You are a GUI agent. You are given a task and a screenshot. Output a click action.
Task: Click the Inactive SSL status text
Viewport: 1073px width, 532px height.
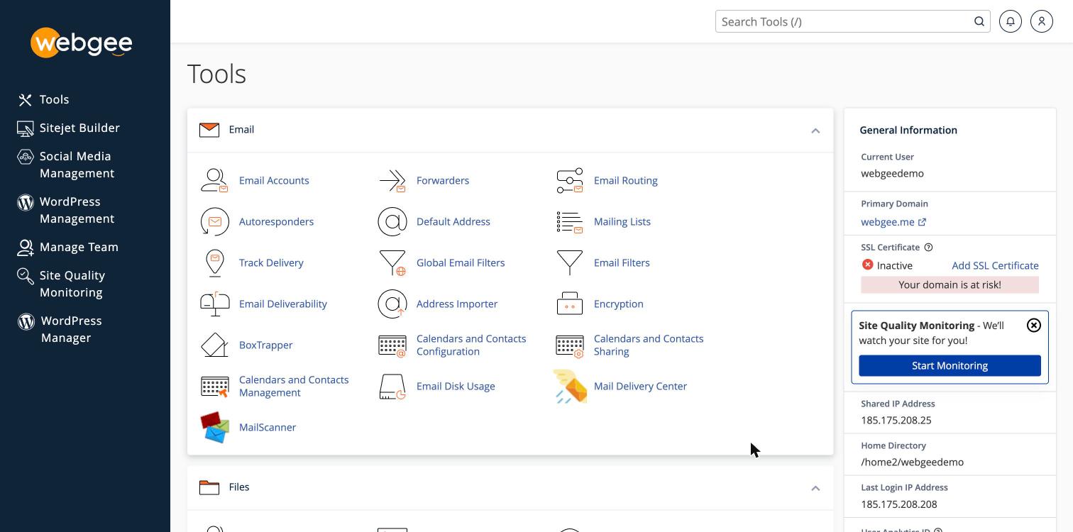point(895,265)
